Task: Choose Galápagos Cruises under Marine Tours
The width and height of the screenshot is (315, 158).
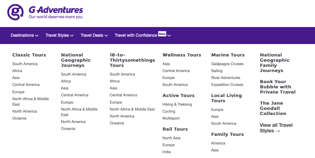Action: (227, 64)
